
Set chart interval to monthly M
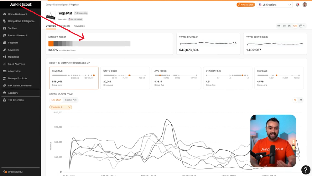(301, 100)
